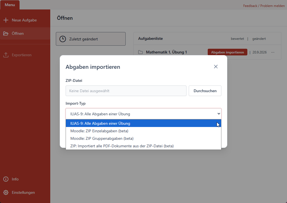Open Exportieren in the sidebar
The image size is (287, 203).
point(25,55)
